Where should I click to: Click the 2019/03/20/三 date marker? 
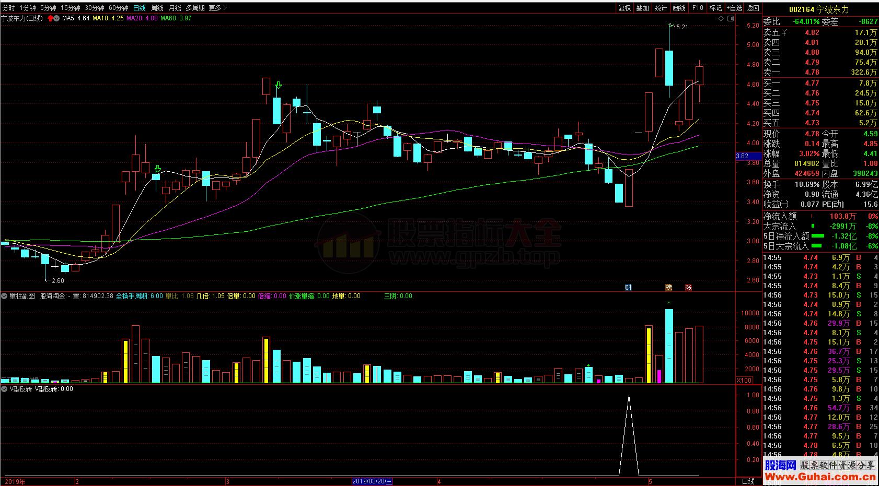point(373,481)
